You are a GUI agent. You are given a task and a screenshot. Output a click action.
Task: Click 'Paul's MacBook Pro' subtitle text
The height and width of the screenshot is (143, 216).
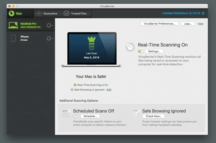pyautogui.click(x=30, y=27)
